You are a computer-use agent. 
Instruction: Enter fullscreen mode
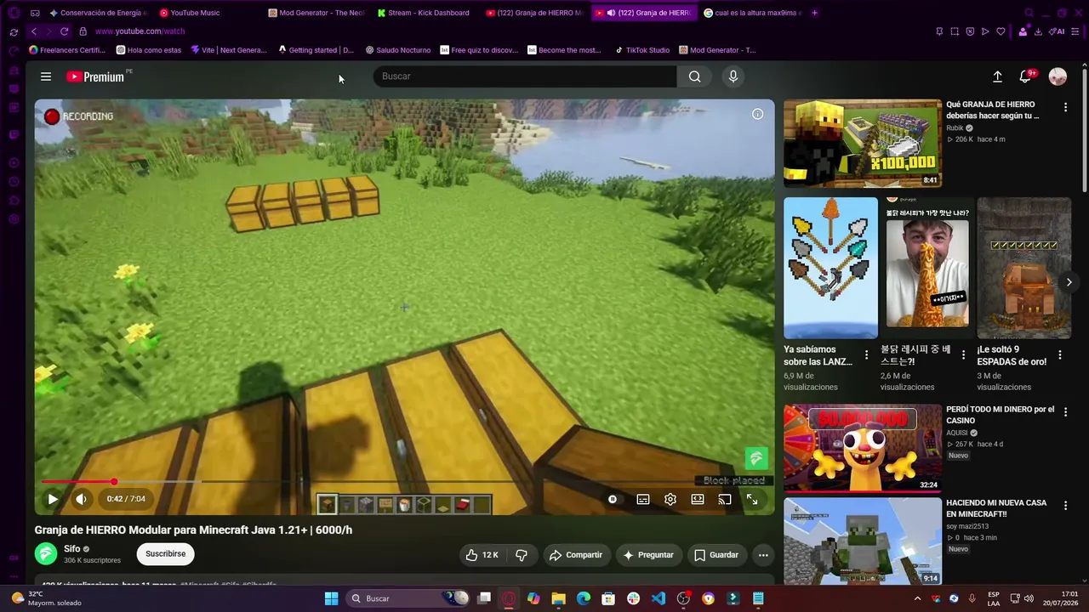[752, 499]
